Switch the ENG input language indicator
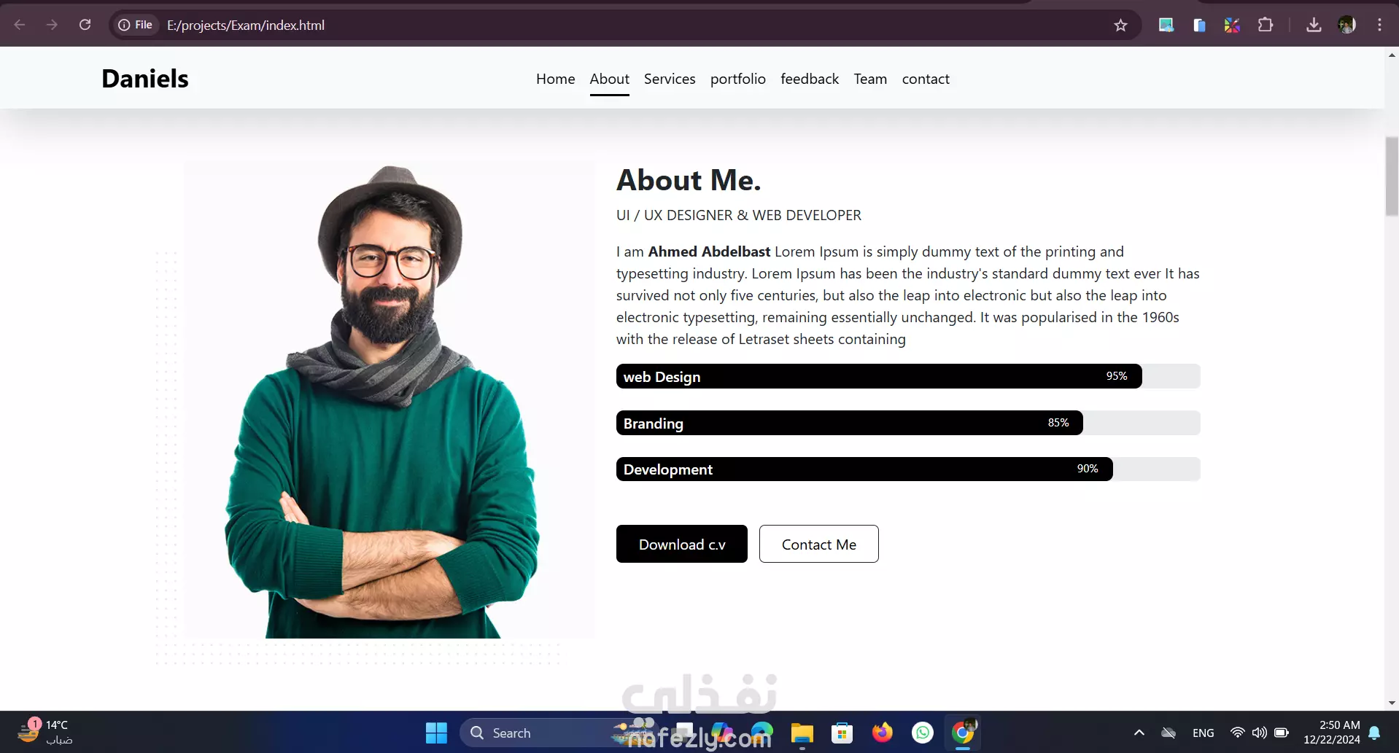Image resolution: width=1399 pixels, height=753 pixels. [x=1204, y=733]
